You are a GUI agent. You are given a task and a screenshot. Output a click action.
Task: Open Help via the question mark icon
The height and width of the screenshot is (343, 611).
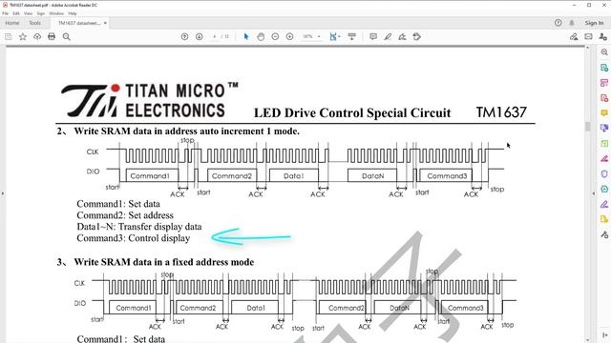click(558, 23)
